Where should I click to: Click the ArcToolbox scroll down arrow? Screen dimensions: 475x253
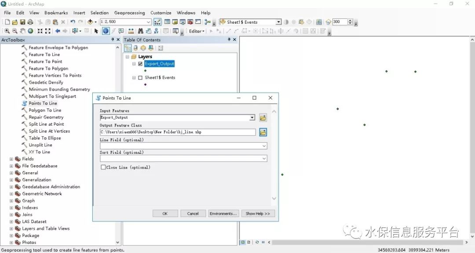pos(118,242)
